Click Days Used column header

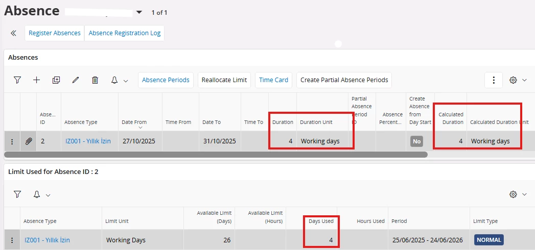point(321,221)
